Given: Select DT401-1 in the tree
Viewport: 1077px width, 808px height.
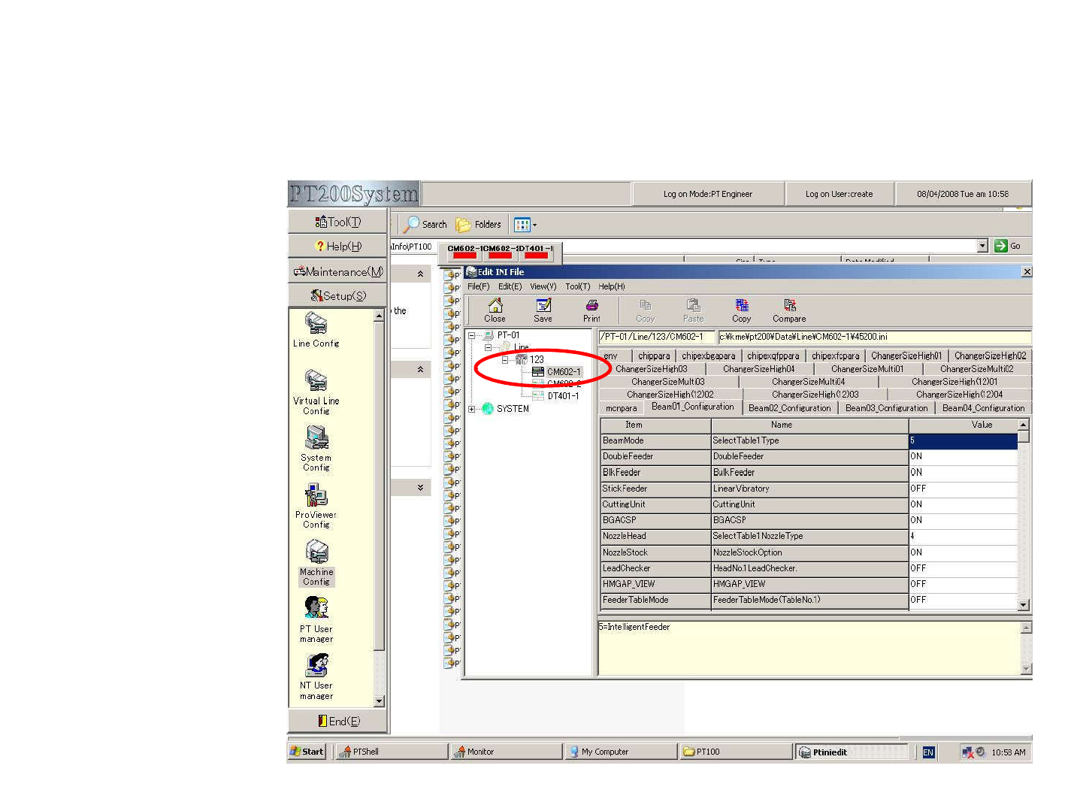Looking at the screenshot, I should [562, 396].
